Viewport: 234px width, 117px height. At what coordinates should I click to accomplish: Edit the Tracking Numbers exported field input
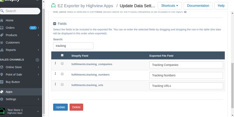pyautogui.click(x=186, y=75)
